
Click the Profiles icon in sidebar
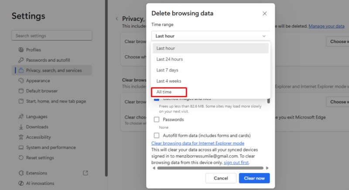point(21,50)
